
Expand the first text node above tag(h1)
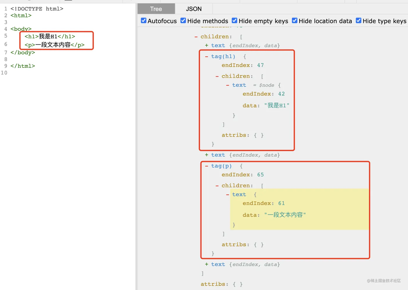[206, 45]
